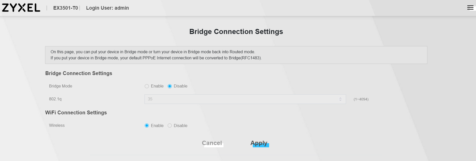Click the left-aligned Bridge Connection Settings section heading

click(78, 73)
